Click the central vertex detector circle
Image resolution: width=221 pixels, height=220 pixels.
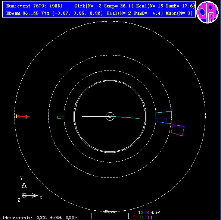[x=110, y=116]
